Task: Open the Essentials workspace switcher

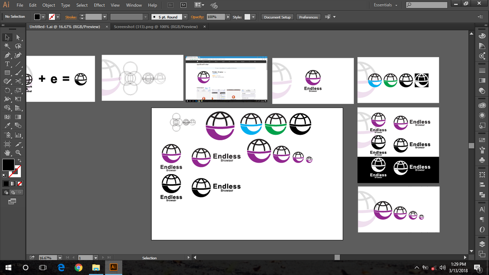Action: (x=385, y=5)
